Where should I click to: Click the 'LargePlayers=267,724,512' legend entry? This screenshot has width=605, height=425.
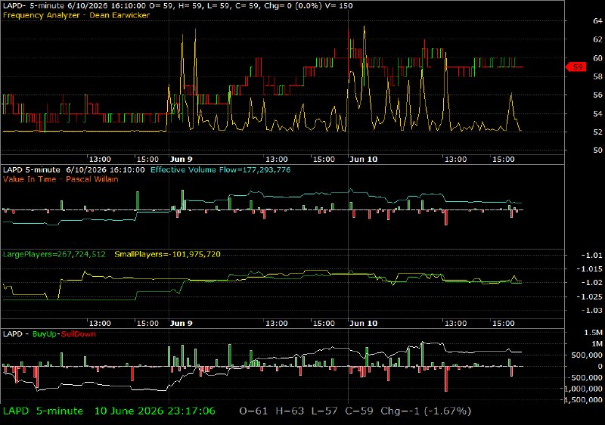pos(54,254)
